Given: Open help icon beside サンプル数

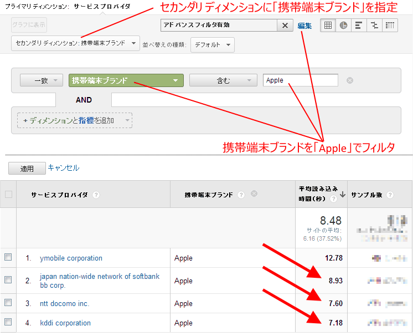Looking at the screenshot, I should 390,195.
